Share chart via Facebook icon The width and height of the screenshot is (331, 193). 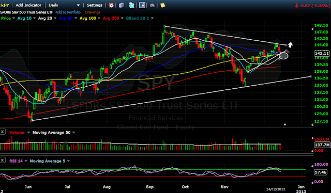point(142,5)
